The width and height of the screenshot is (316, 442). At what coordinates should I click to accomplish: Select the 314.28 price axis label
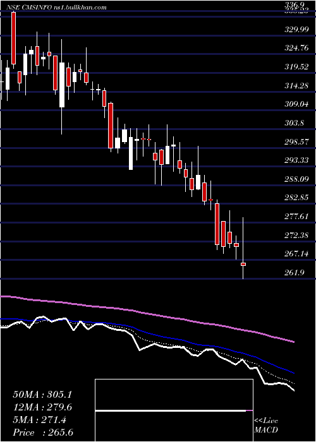coord(296,85)
